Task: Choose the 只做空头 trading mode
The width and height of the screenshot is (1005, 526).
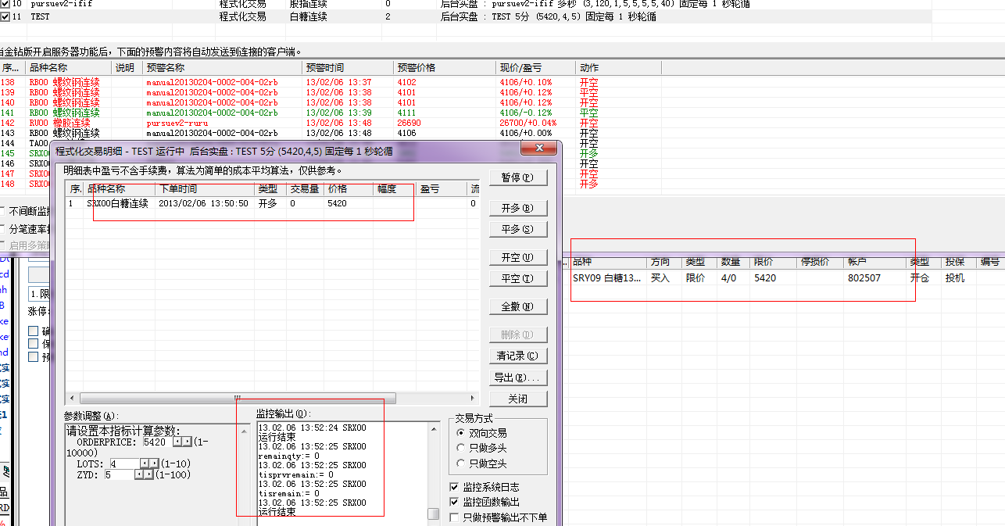Action: point(461,463)
